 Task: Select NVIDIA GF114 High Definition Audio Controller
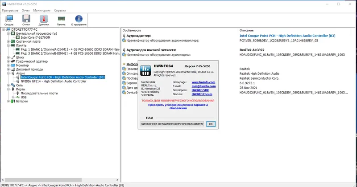click(53, 81)
